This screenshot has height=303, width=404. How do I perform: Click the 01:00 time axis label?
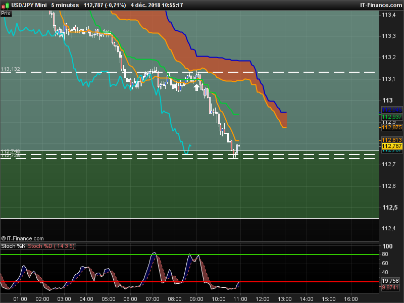coord(20,299)
